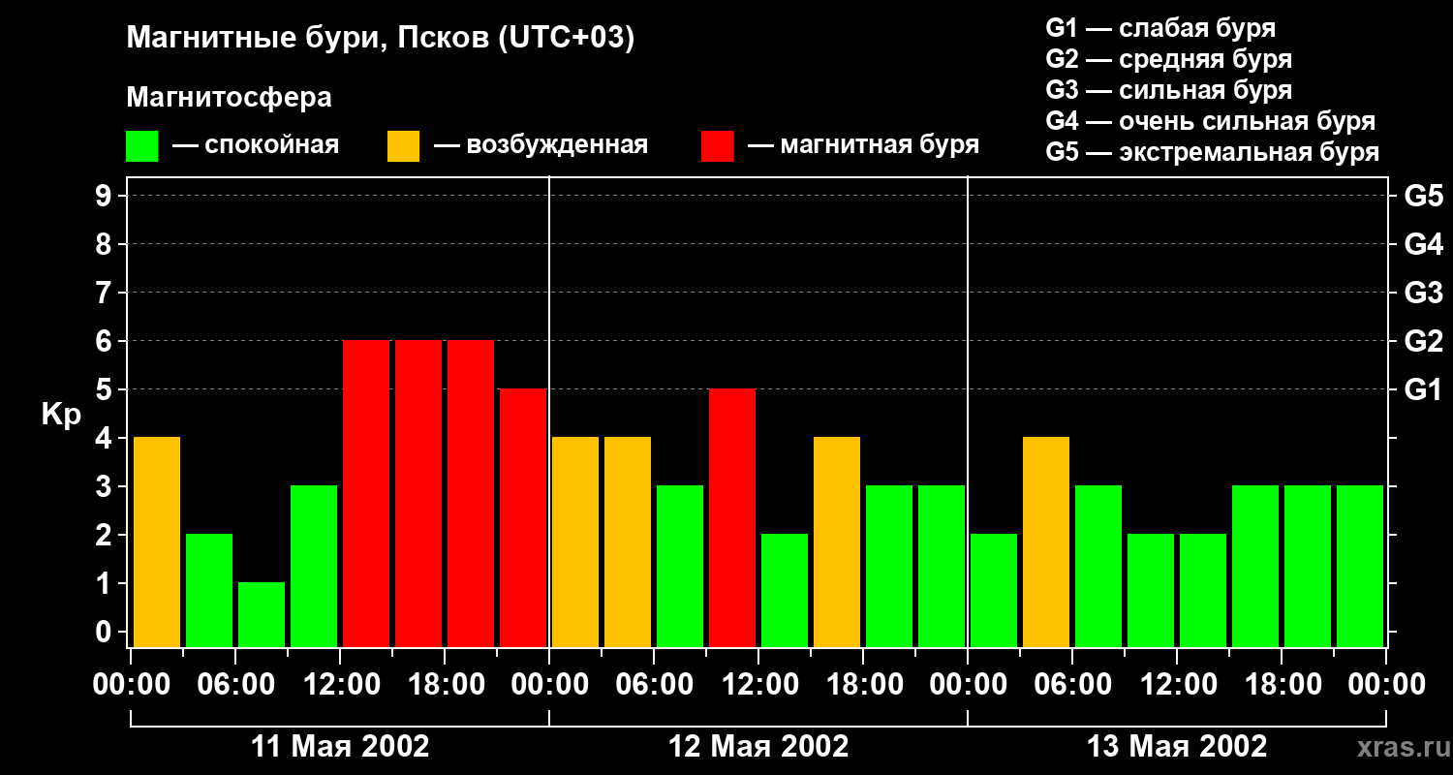This screenshot has height=775, width=1453.
Task: Click the G5 label on right axis
Action: [1423, 197]
